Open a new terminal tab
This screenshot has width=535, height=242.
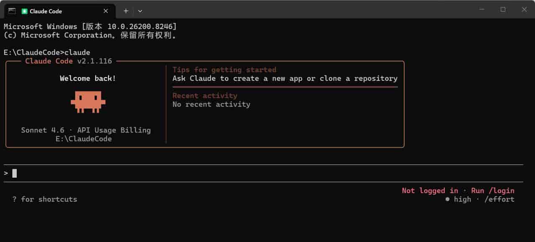(x=126, y=11)
